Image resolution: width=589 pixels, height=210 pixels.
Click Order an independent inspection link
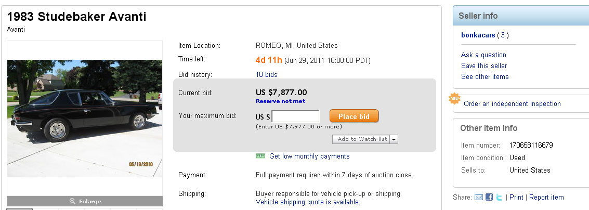click(512, 103)
